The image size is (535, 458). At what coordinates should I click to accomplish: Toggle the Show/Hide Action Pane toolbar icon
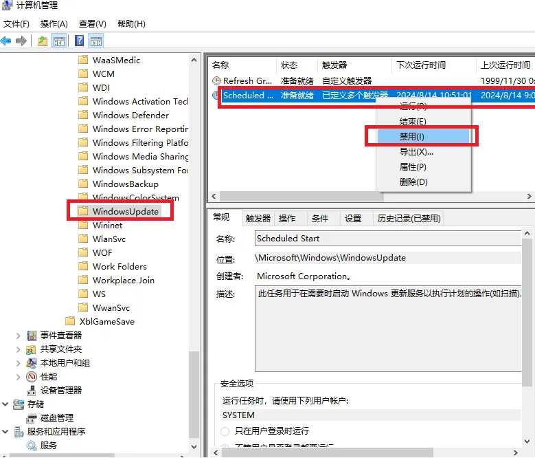[95, 41]
